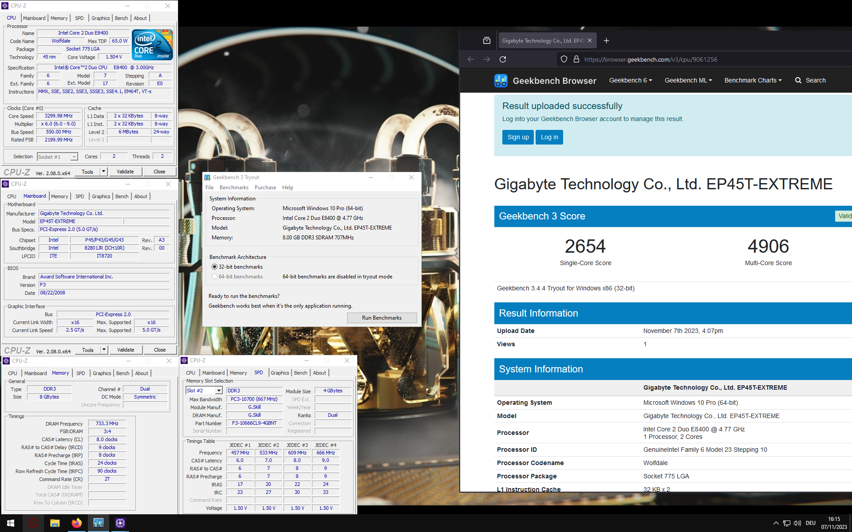The height and width of the screenshot is (532, 852).
Task: Open the Benchmarks menu in Geekbench 3
Action: pyautogui.click(x=234, y=188)
